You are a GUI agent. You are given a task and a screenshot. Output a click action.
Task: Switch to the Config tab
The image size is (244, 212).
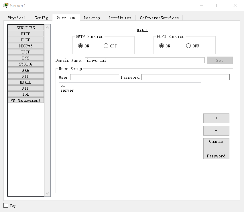pos(41,18)
